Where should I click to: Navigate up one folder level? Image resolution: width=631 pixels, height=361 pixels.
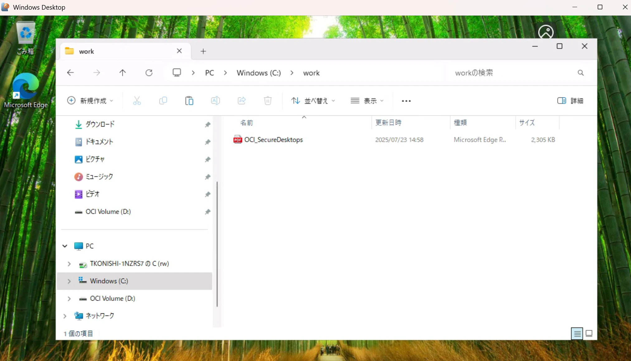coord(123,73)
